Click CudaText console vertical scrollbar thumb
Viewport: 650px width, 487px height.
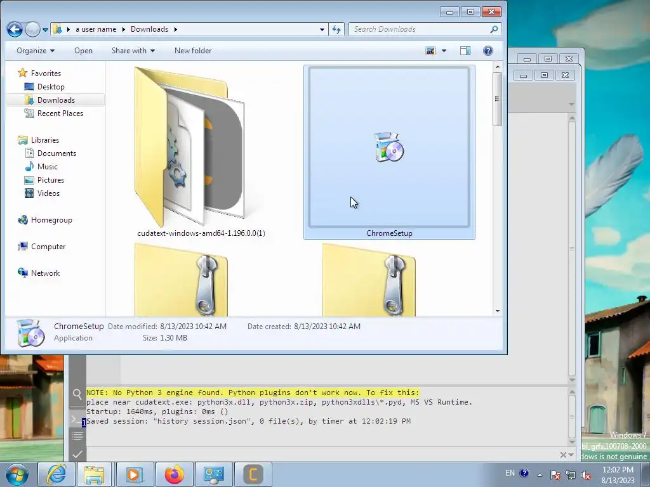coord(572,417)
